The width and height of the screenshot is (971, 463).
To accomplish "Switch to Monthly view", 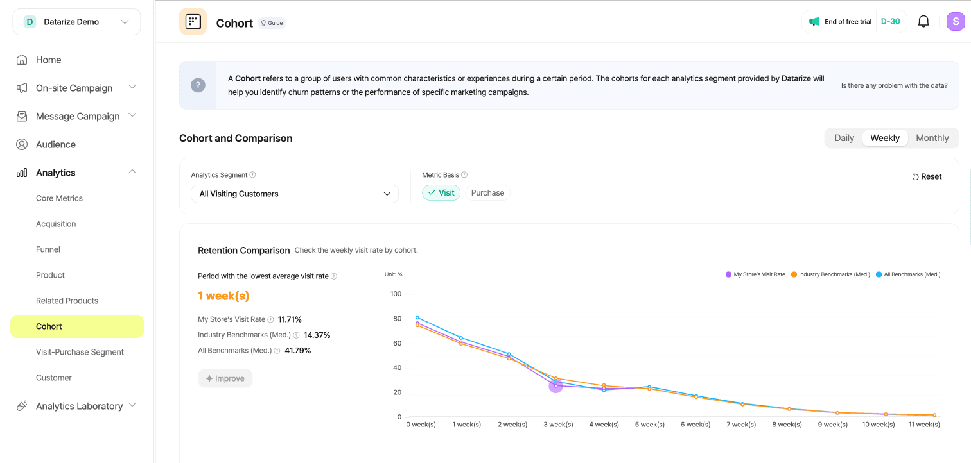I will [x=932, y=138].
